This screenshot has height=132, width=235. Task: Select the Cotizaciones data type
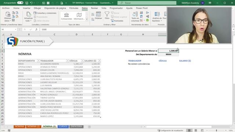coord(66,16)
